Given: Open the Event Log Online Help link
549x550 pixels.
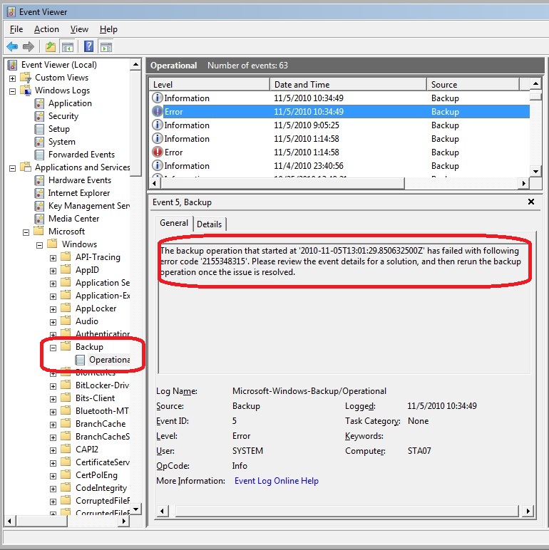Looking at the screenshot, I should [276, 481].
